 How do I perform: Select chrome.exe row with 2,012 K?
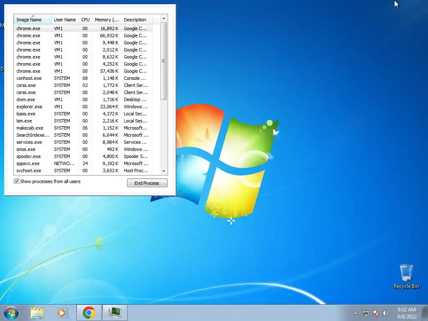pyautogui.click(x=83, y=50)
